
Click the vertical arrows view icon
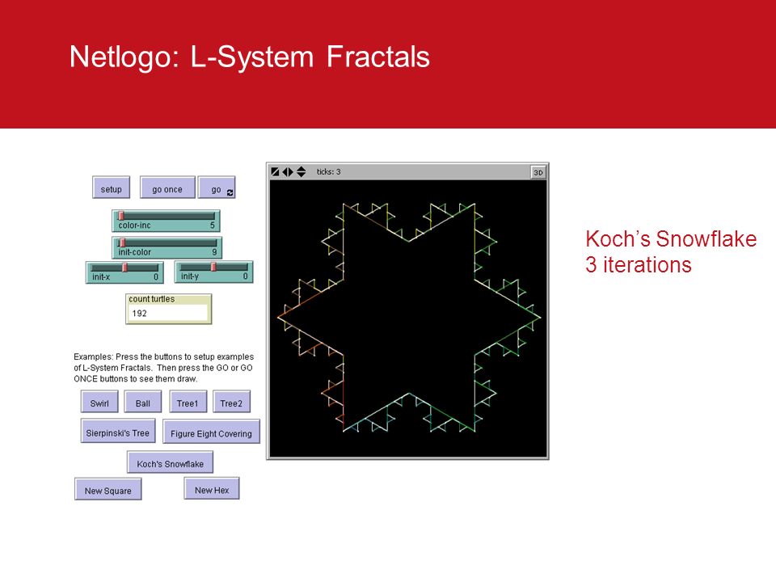click(x=301, y=171)
